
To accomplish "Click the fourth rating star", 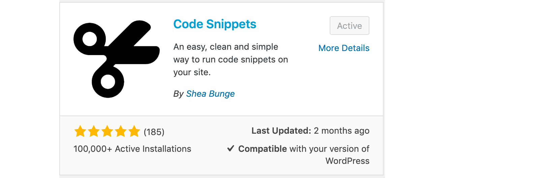I will [121, 131].
